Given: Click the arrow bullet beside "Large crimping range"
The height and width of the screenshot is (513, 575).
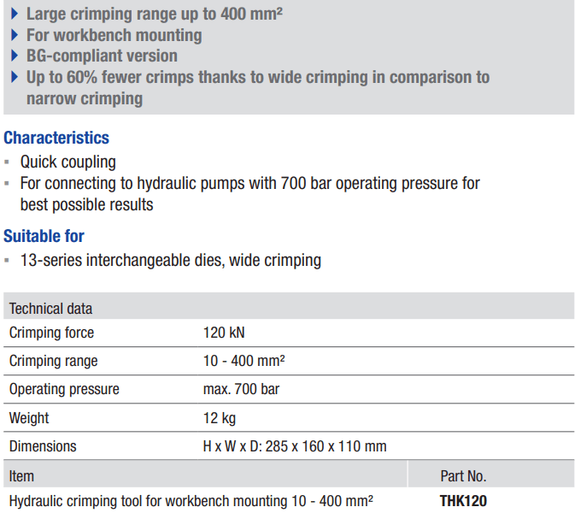Looking at the screenshot, I should click(x=15, y=14).
